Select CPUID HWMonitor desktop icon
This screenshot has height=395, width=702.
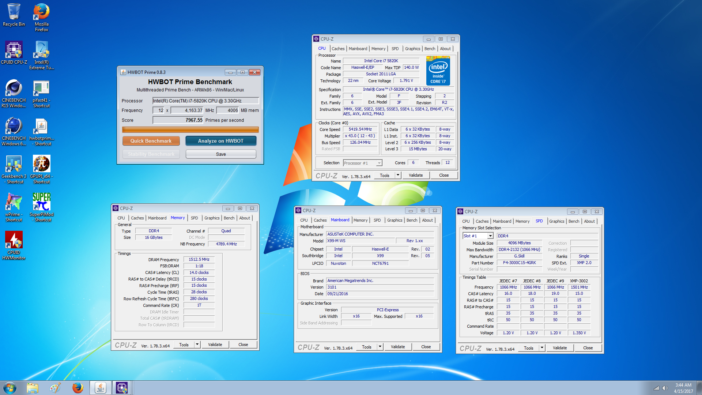click(14, 246)
